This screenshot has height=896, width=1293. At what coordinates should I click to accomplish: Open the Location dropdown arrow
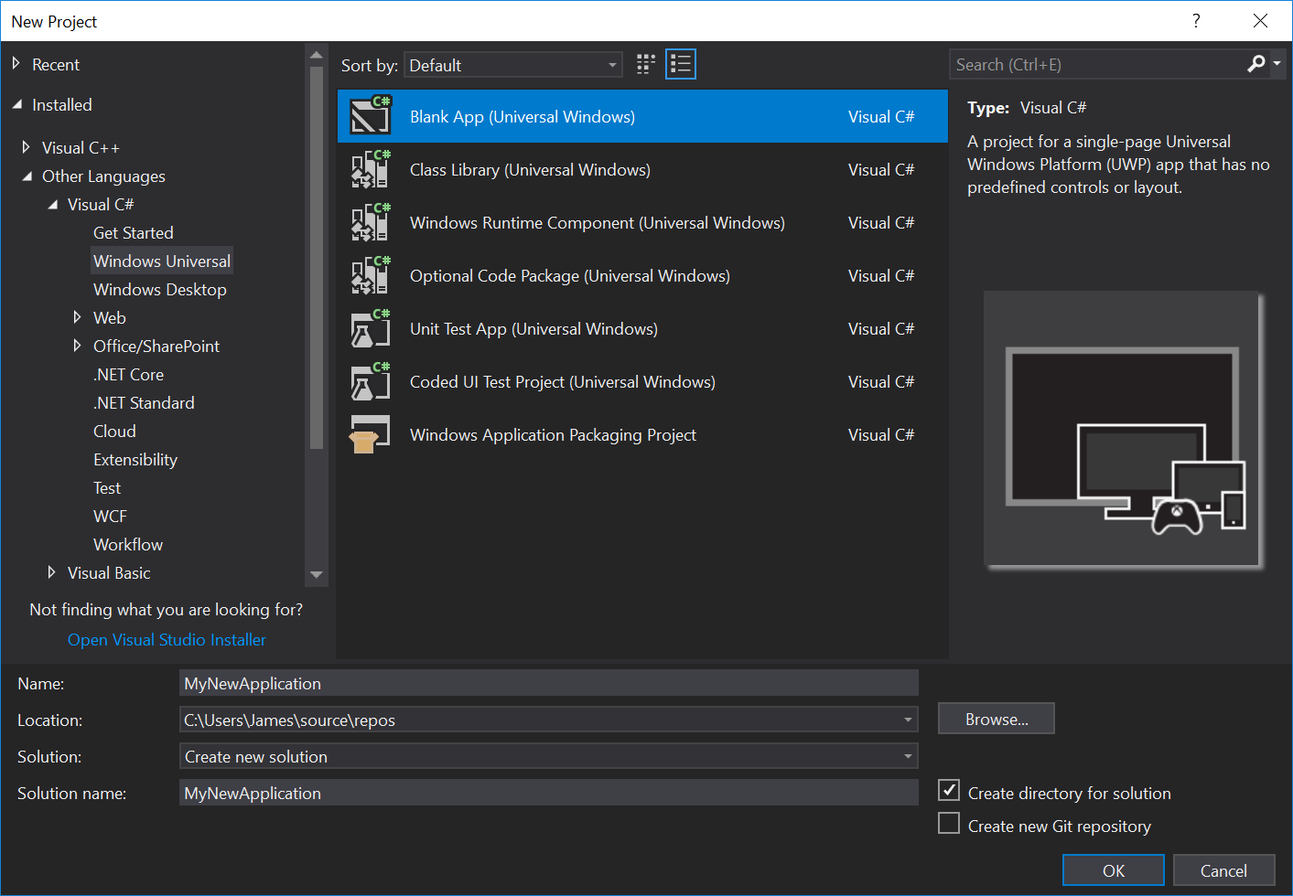tap(907, 720)
